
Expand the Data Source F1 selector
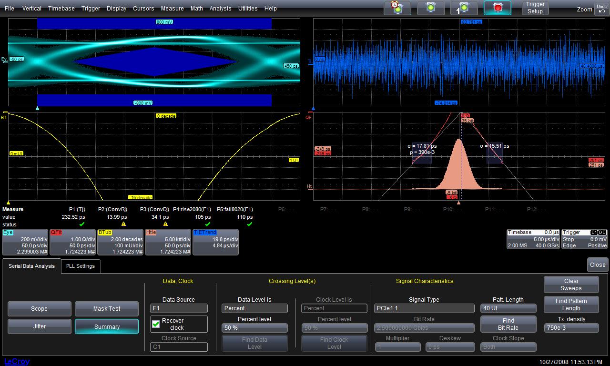pos(179,308)
